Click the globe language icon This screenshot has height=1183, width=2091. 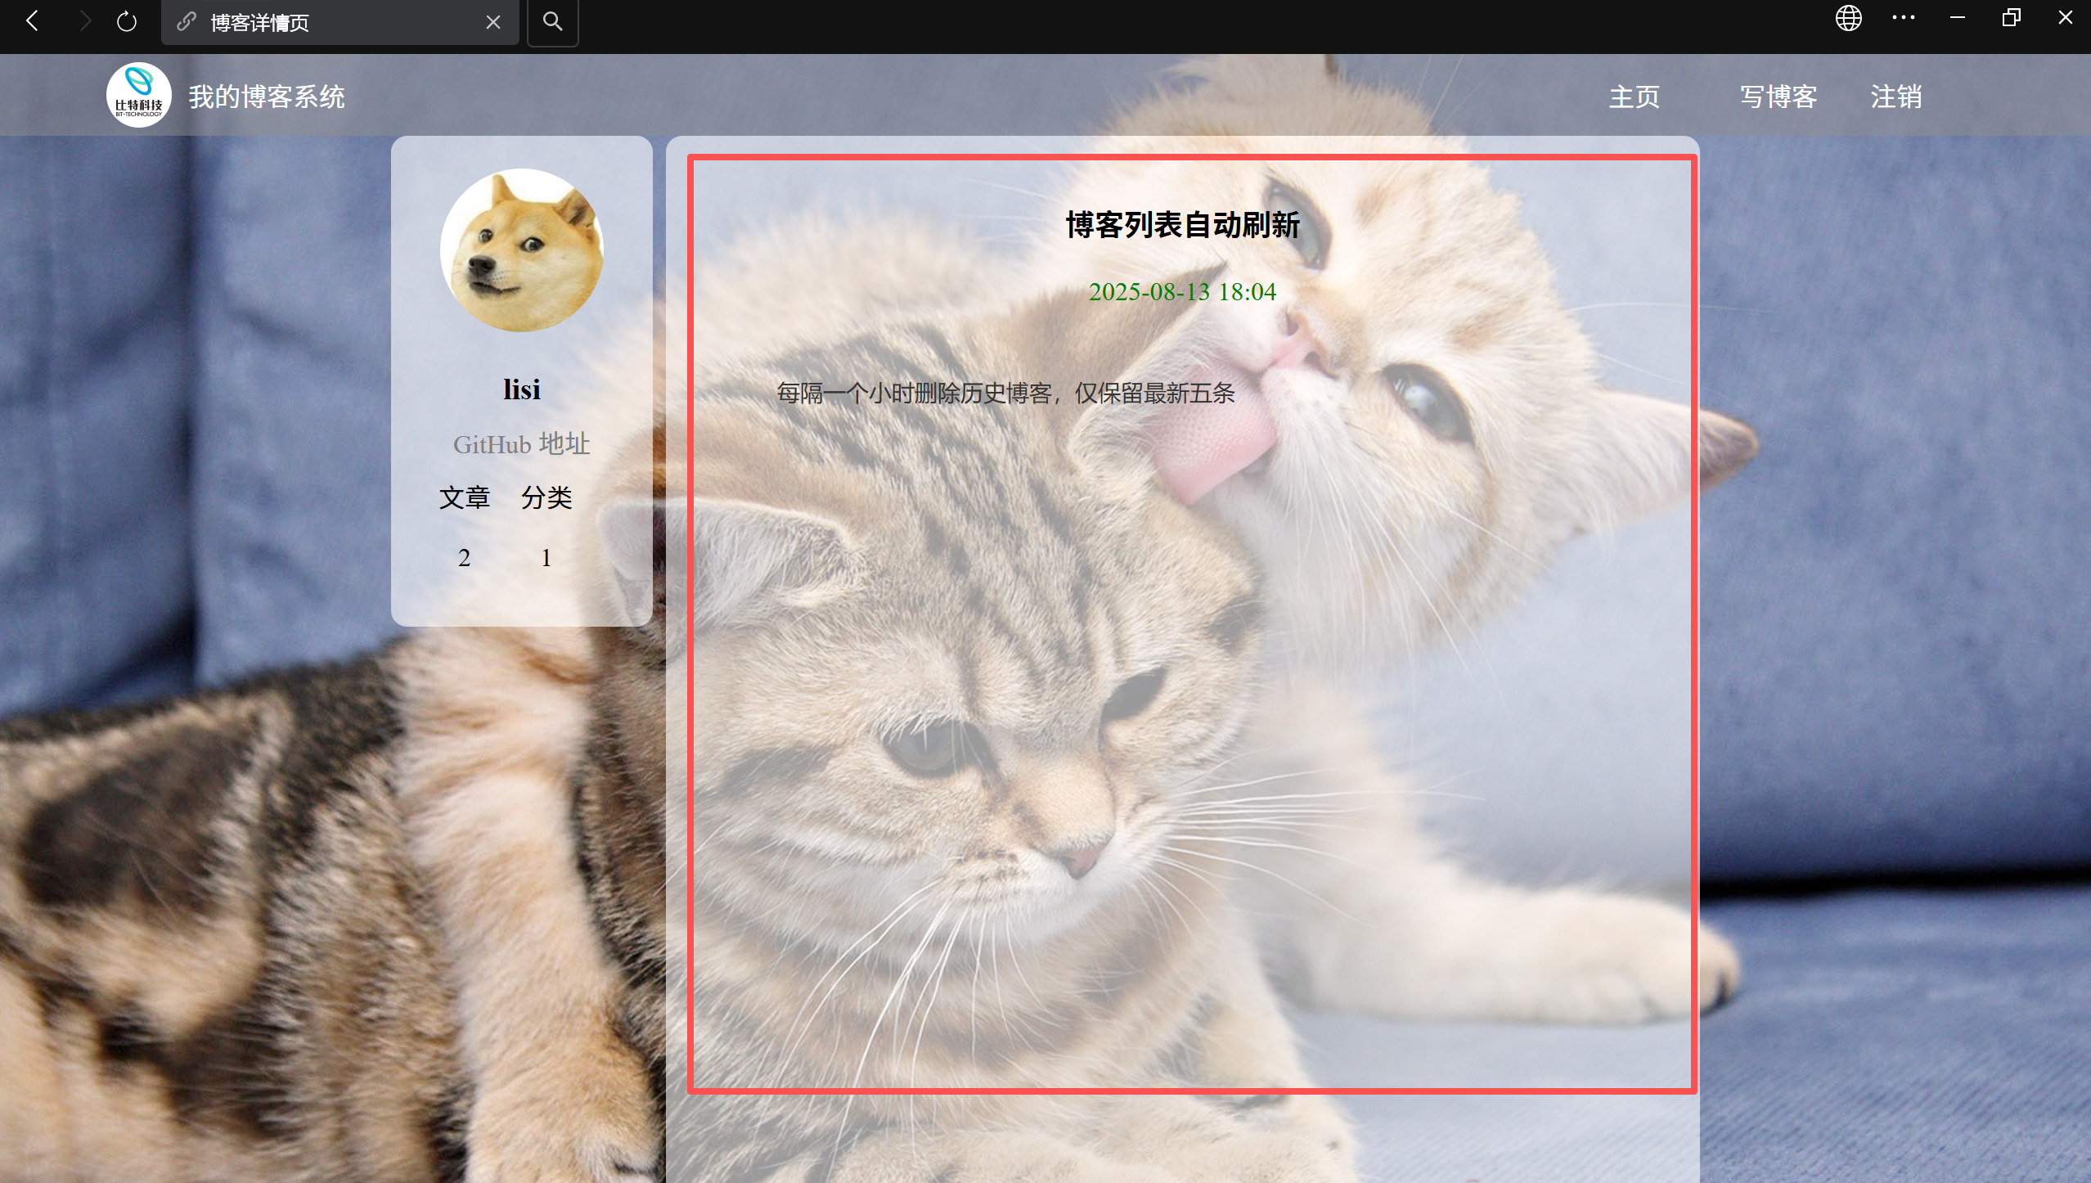click(x=1848, y=18)
